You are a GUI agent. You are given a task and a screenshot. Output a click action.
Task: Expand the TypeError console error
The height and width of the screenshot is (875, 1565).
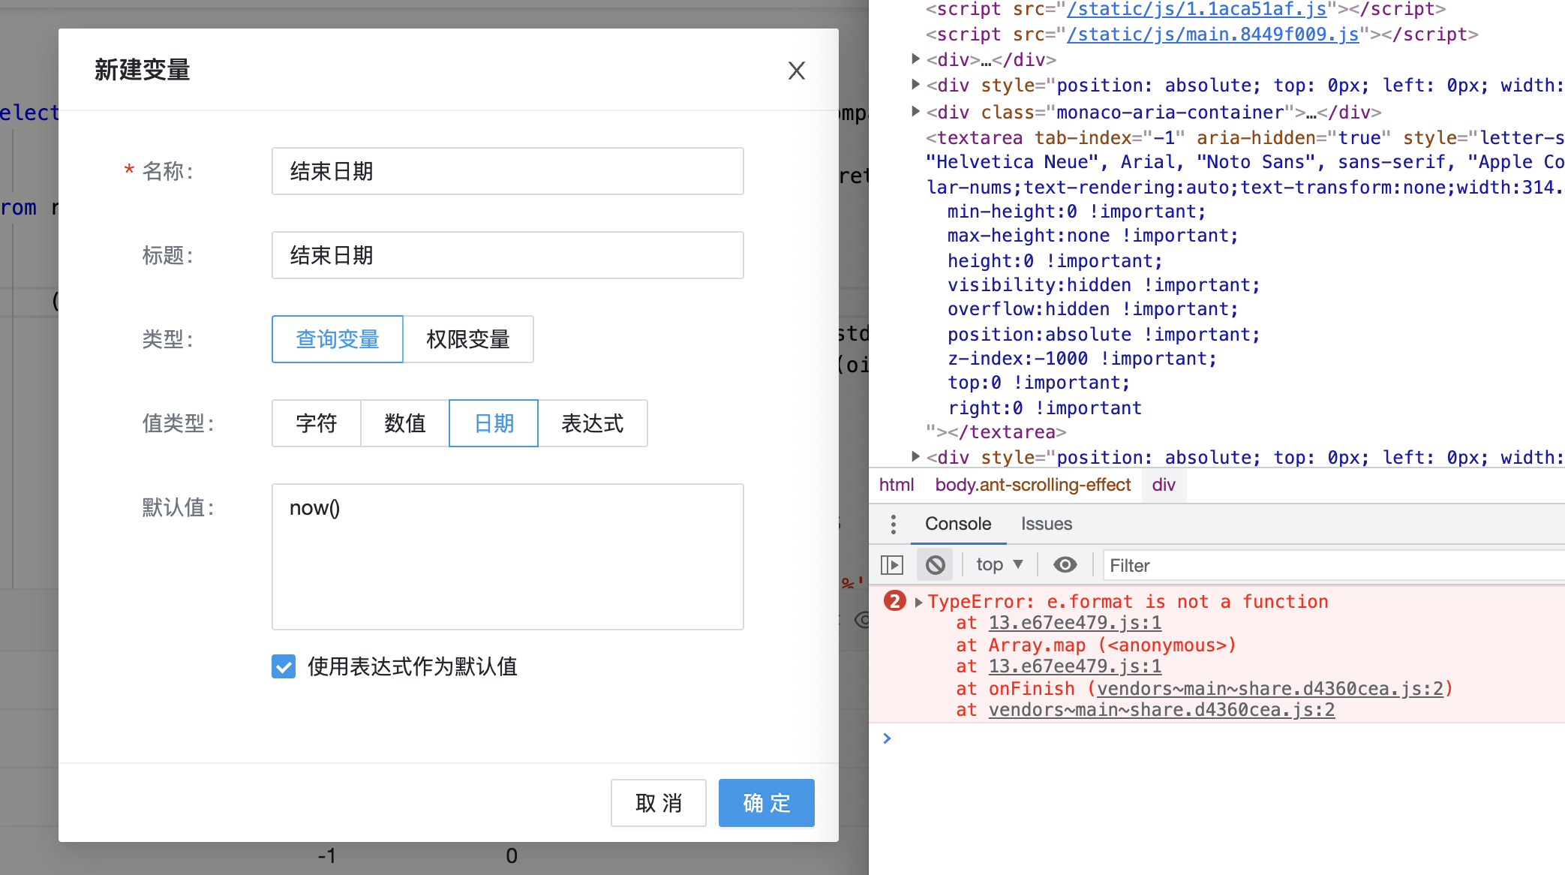click(918, 601)
